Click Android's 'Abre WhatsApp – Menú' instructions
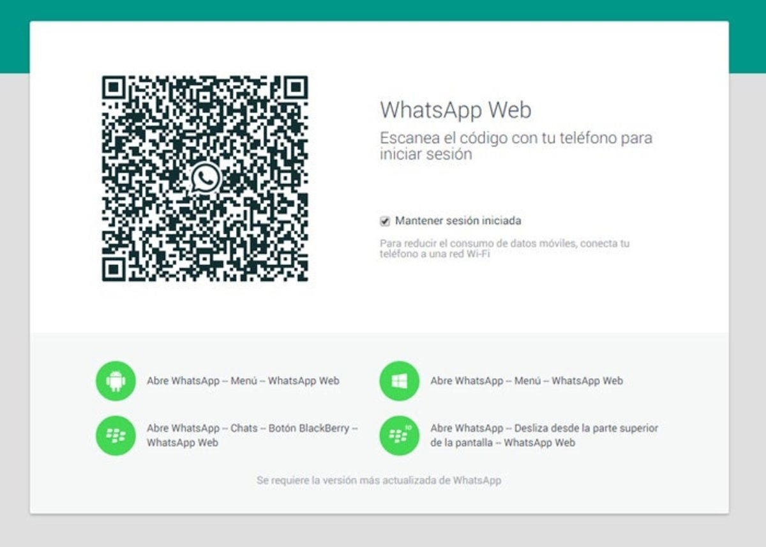766x547 pixels. click(x=243, y=381)
